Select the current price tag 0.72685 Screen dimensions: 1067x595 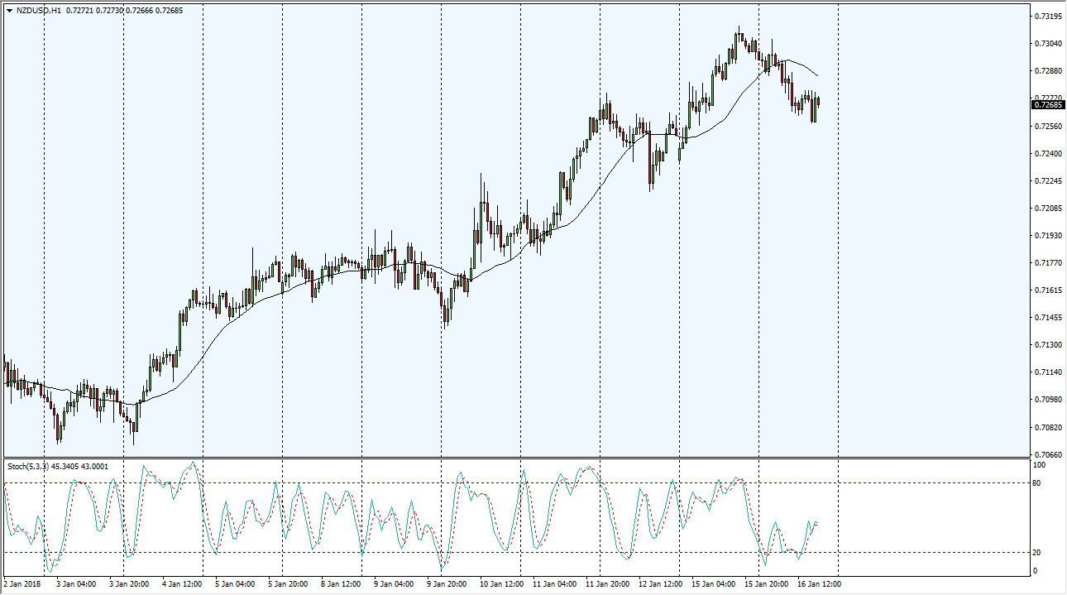[1048, 104]
